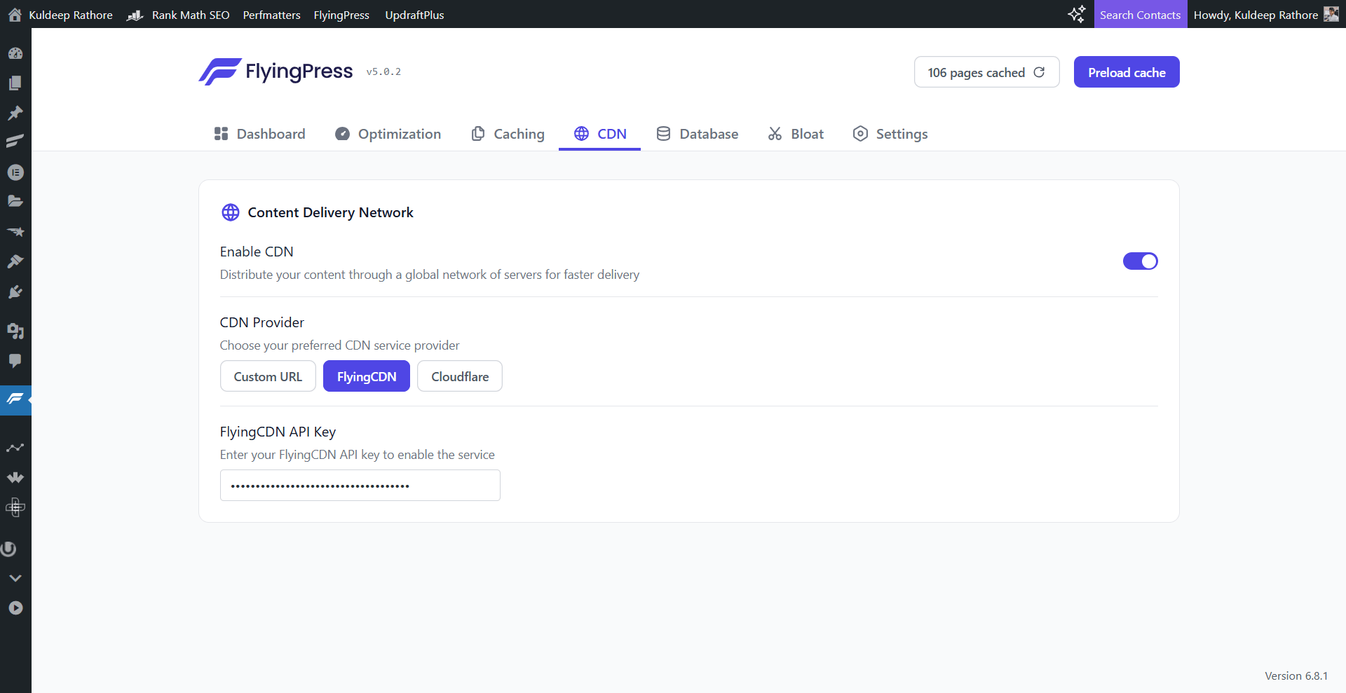1346x693 pixels.
Task: Open the Settings tab
Action: 890,133
